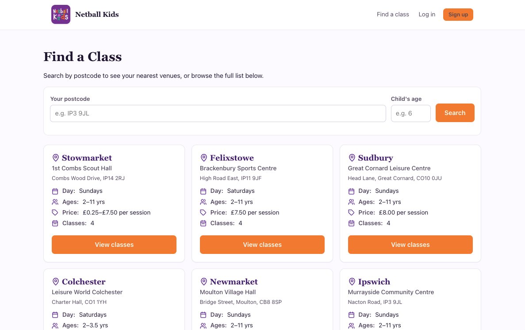Click the map pin icon beside Stowmarket
Image resolution: width=525 pixels, height=330 pixels.
coord(56,157)
